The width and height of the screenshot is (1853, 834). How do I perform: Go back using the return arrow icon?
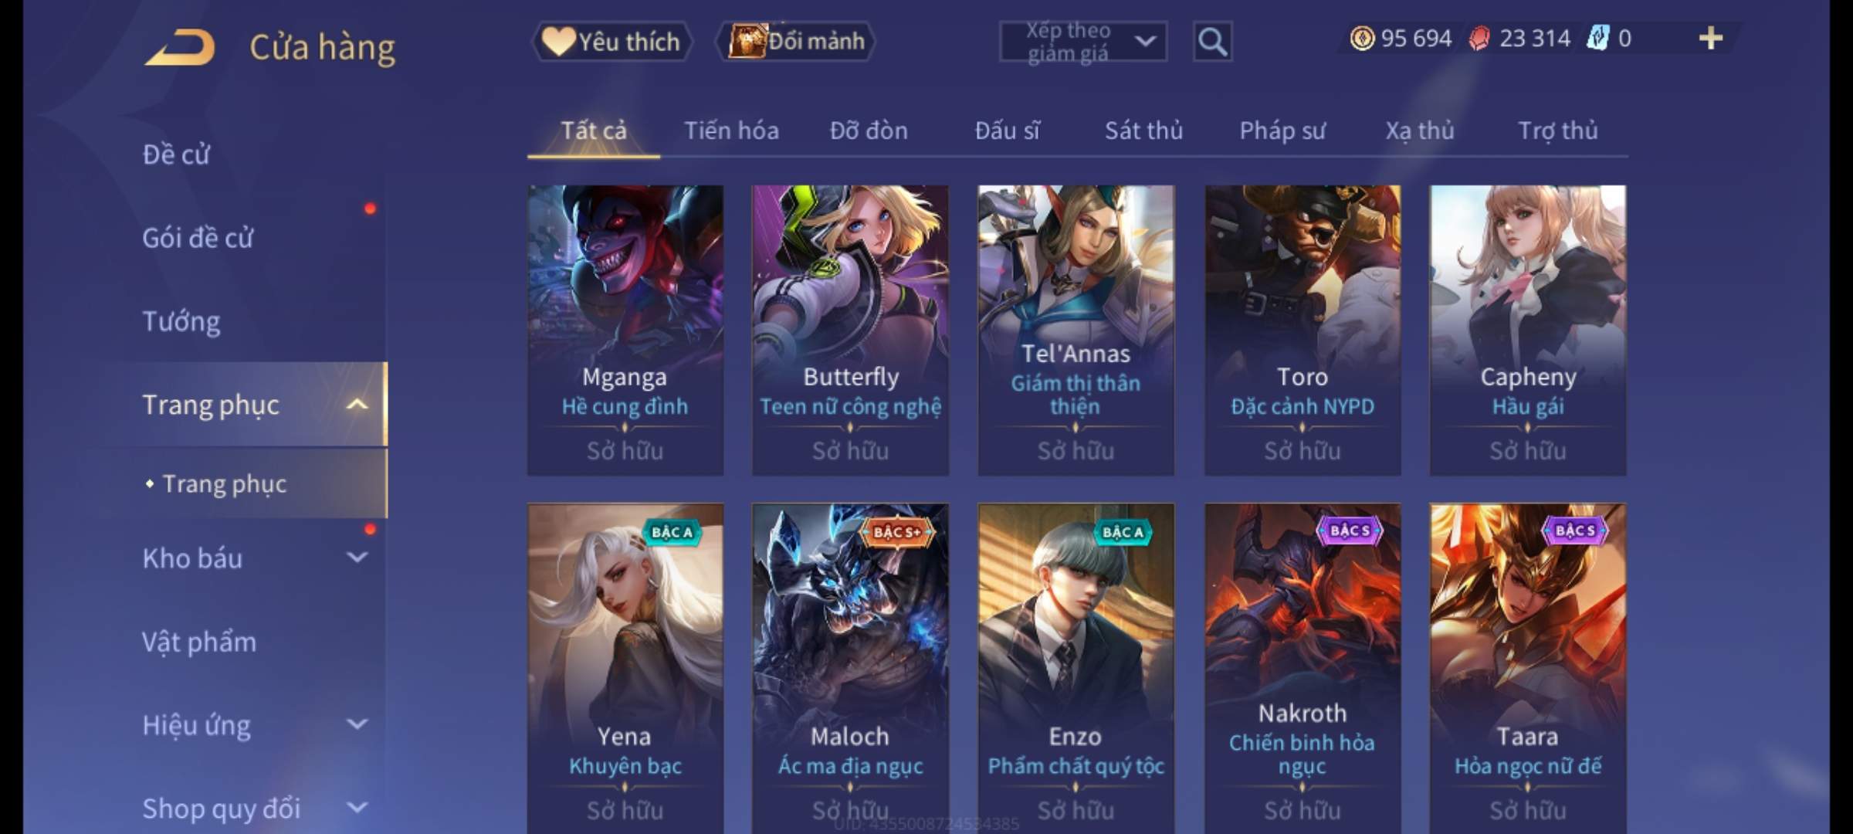pyautogui.click(x=179, y=47)
